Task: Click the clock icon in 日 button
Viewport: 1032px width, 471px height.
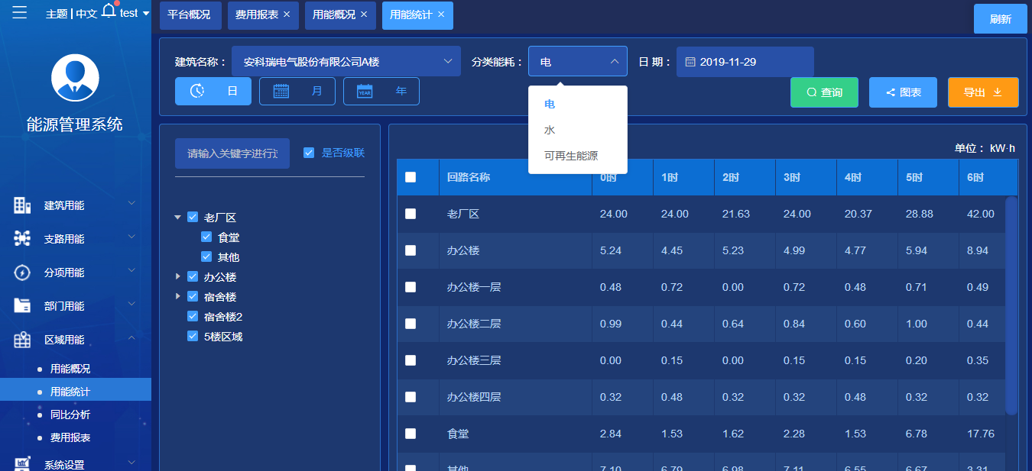Action: tap(197, 91)
